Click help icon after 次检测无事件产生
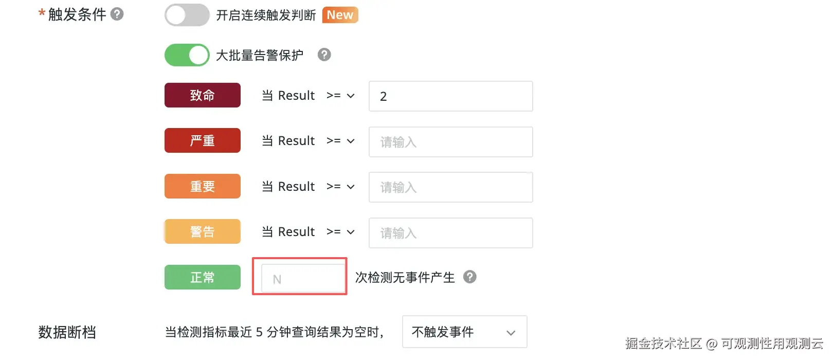The image size is (834, 361). pos(469,277)
